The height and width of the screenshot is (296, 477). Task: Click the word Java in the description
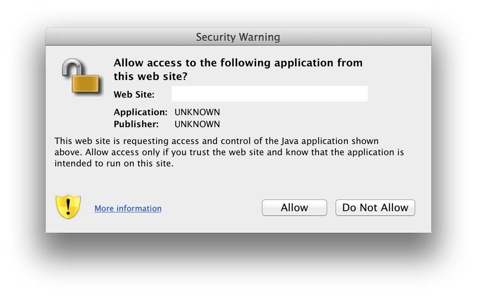click(x=290, y=141)
